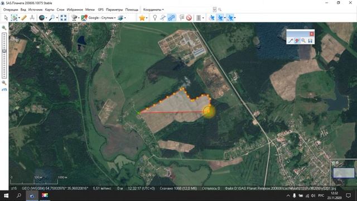Click the Google Maps pin icon
357x201 pixels.
click(x=84, y=17)
